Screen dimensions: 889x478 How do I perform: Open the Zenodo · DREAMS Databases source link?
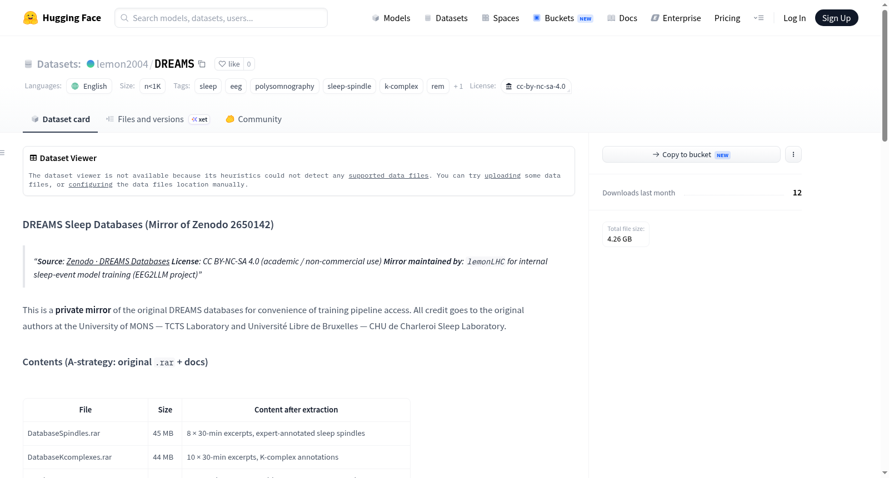pos(118,261)
